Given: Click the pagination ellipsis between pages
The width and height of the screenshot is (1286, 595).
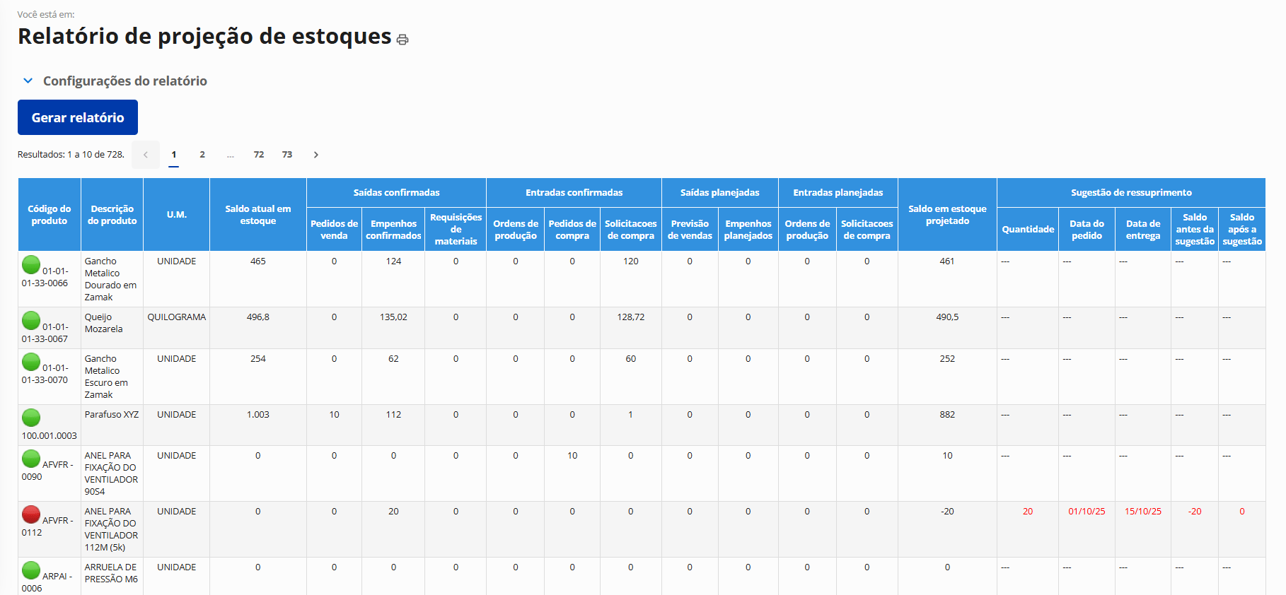Looking at the screenshot, I should pyautogui.click(x=231, y=155).
